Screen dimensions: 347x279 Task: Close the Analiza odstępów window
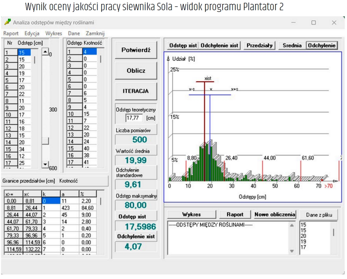pos(334,22)
